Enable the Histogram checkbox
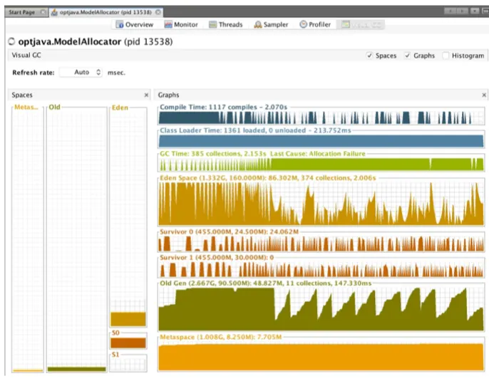 click(446, 56)
